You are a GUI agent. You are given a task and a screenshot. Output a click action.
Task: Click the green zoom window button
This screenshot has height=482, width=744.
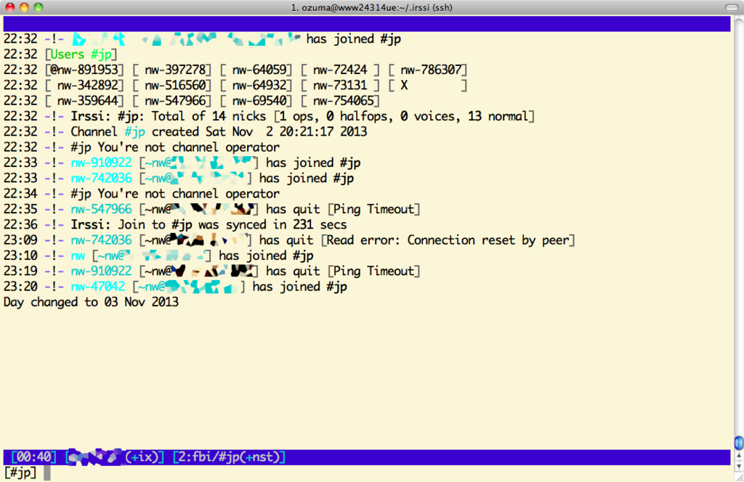tap(39, 7)
